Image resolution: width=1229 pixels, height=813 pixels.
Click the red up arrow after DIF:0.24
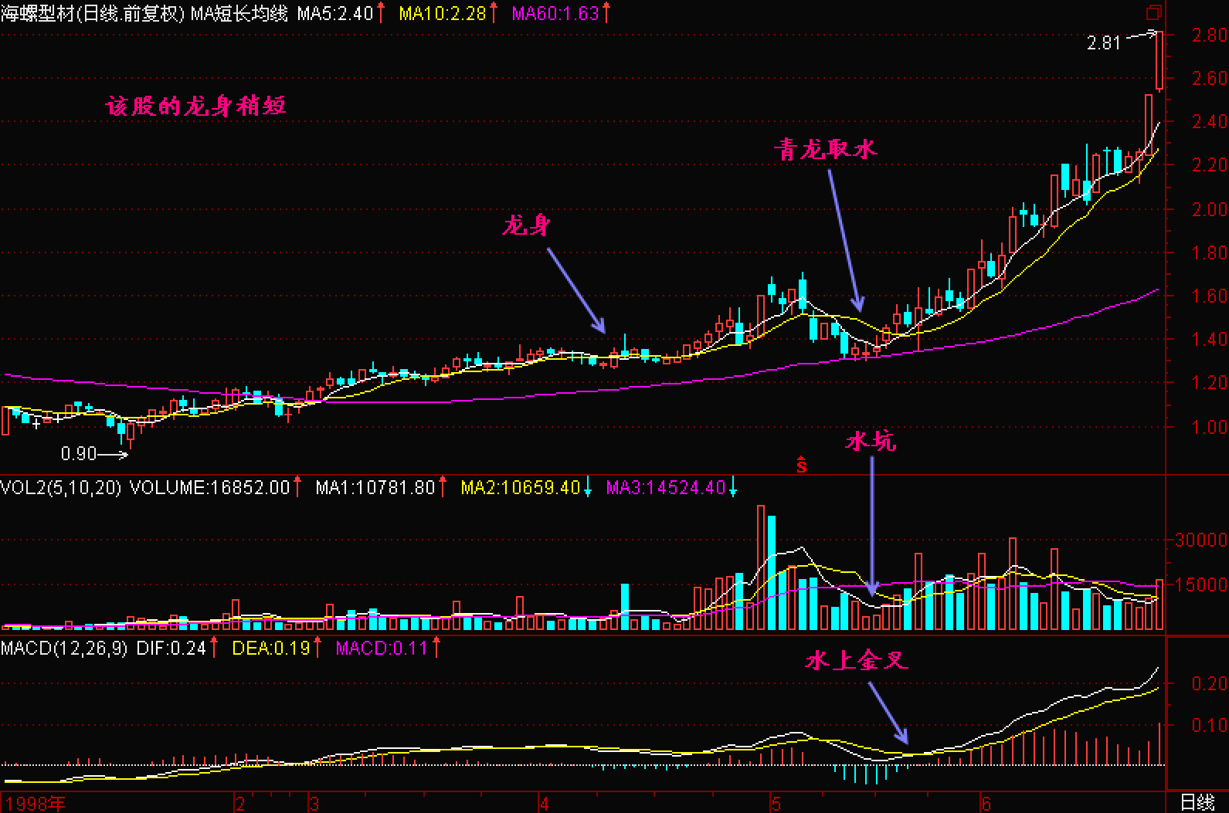coord(214,648)
